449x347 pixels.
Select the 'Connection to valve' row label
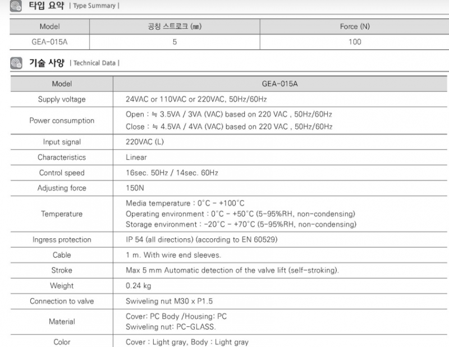pos(62,301)
